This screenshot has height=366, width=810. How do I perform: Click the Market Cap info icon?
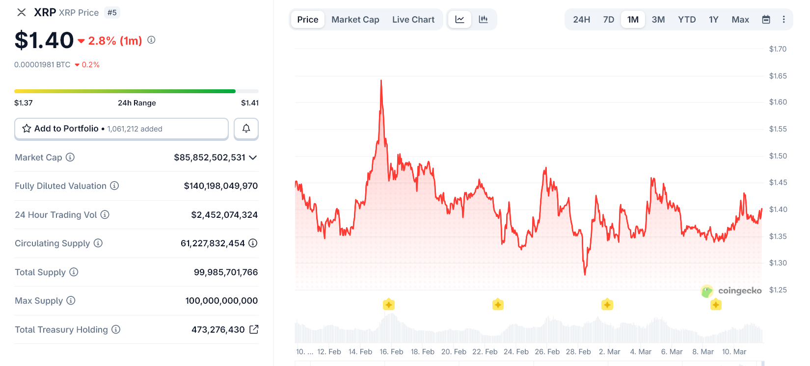70,157
